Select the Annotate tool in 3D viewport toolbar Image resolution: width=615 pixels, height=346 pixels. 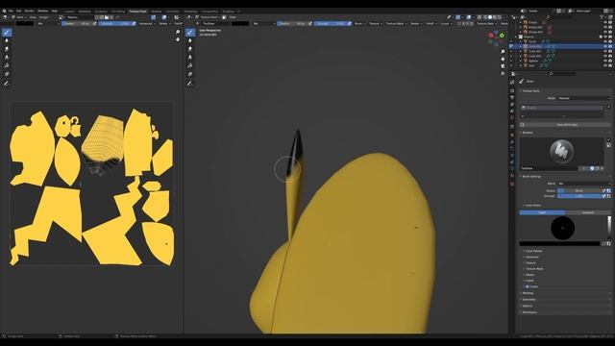click(190, 84)
